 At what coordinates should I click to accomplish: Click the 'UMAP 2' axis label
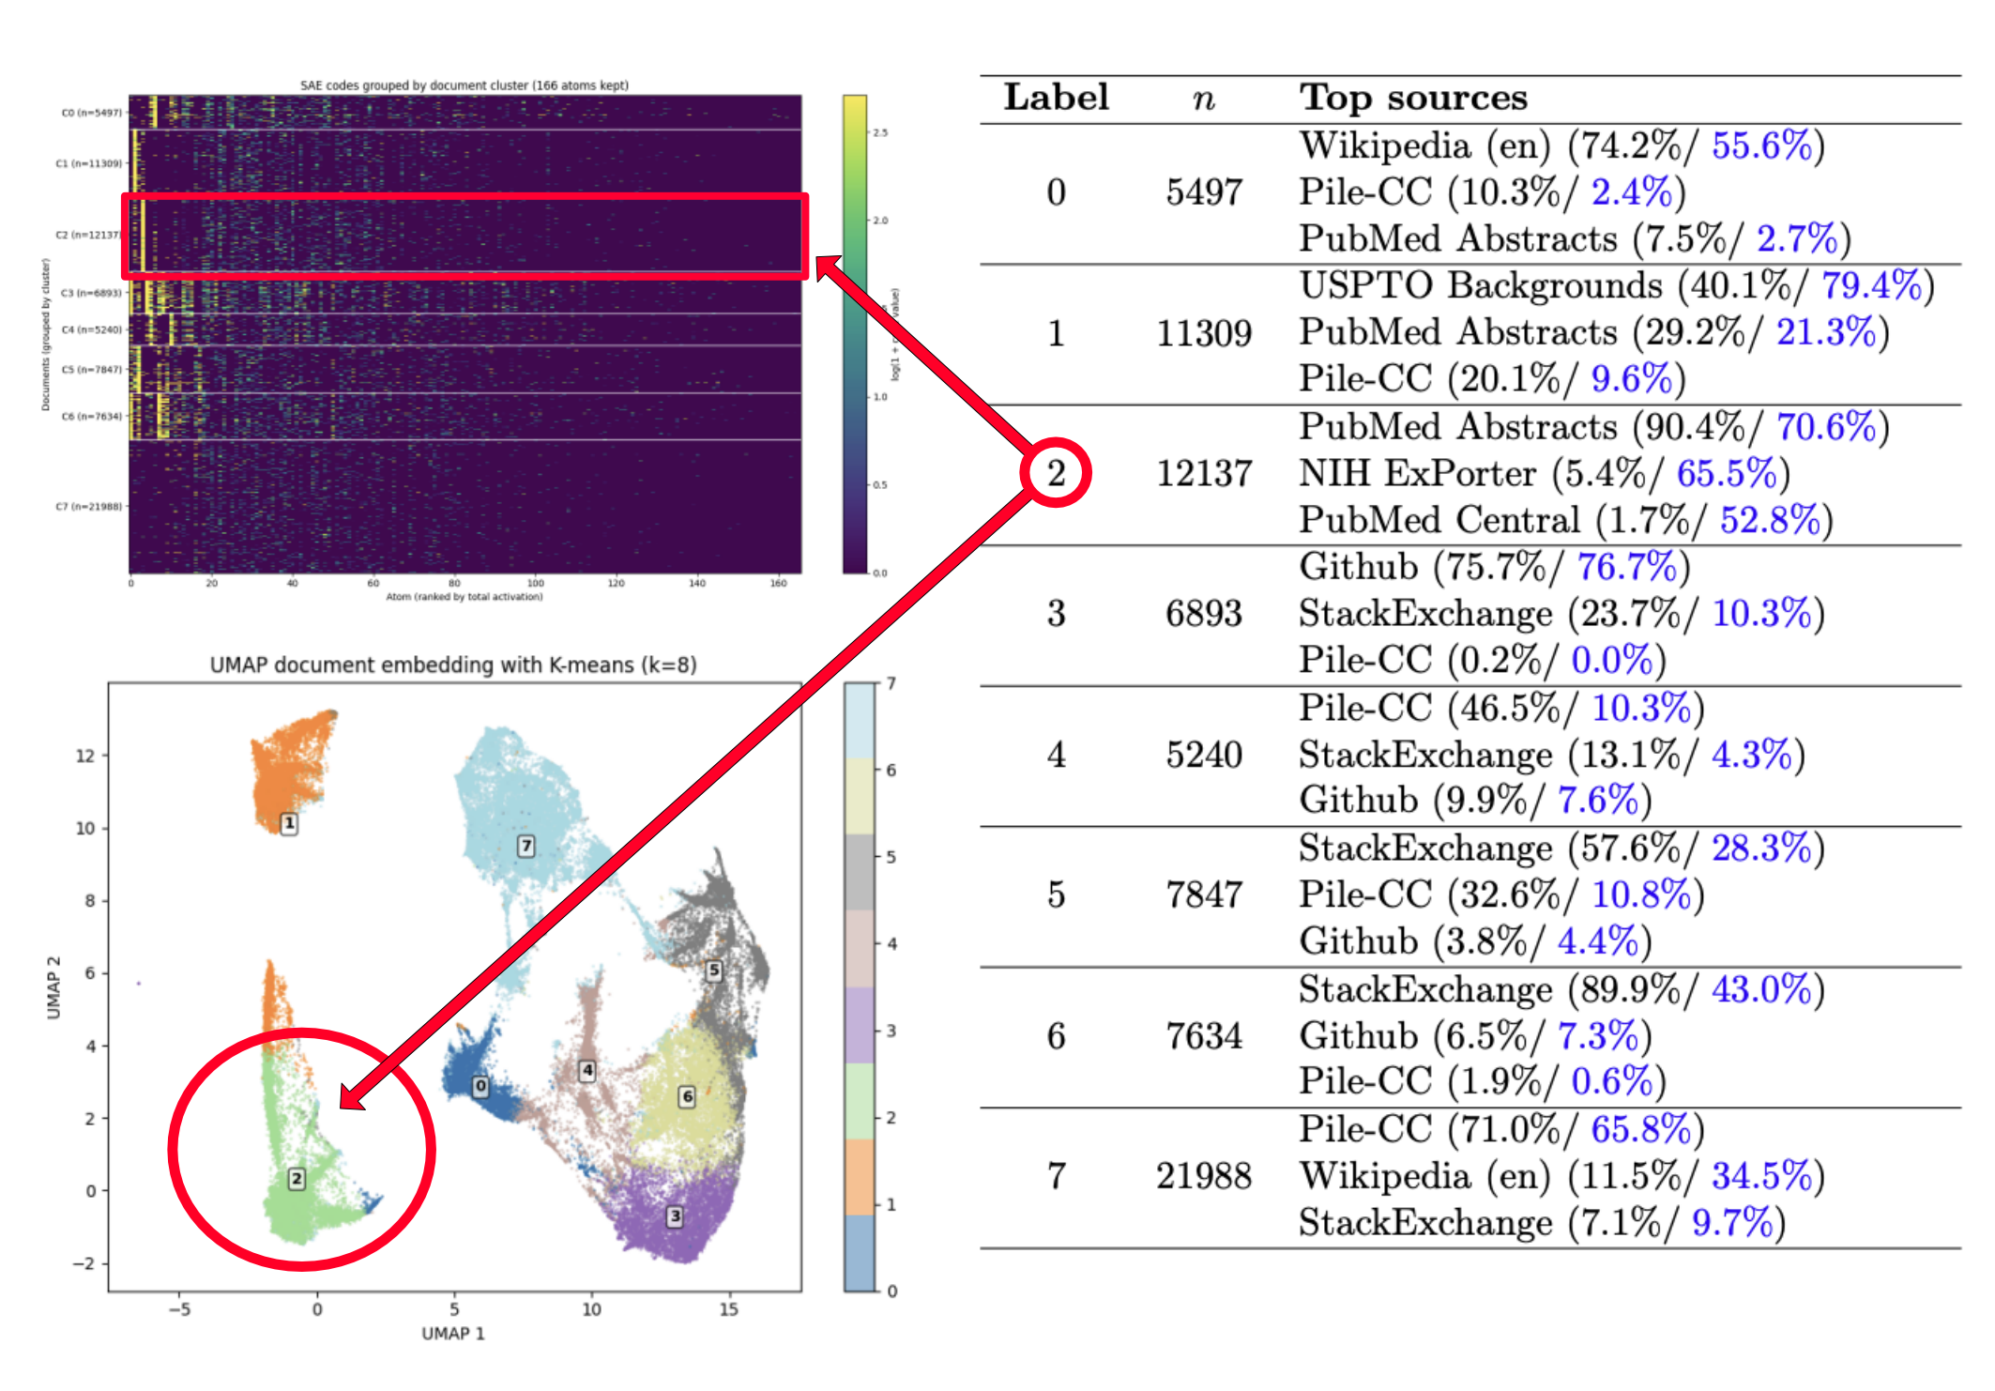[53, 987]
